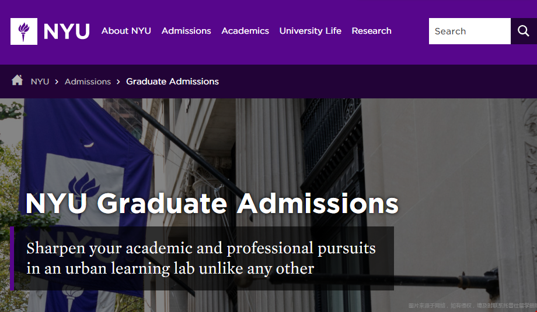Click the NYU torch logo icon
This screenshot has width=537, height=312.
pyautogui.click(x=23, y=31)
